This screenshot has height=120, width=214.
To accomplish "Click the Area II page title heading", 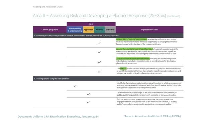I will click(99, 16).
